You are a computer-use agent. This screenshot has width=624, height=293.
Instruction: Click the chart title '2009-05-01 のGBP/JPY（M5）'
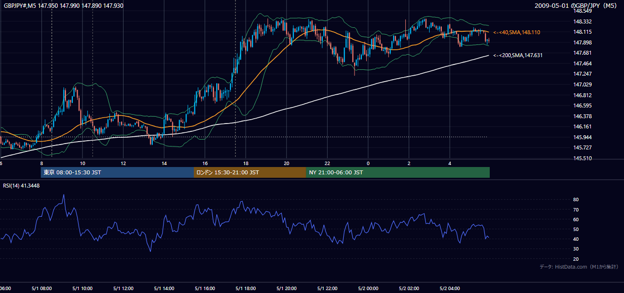577,5
